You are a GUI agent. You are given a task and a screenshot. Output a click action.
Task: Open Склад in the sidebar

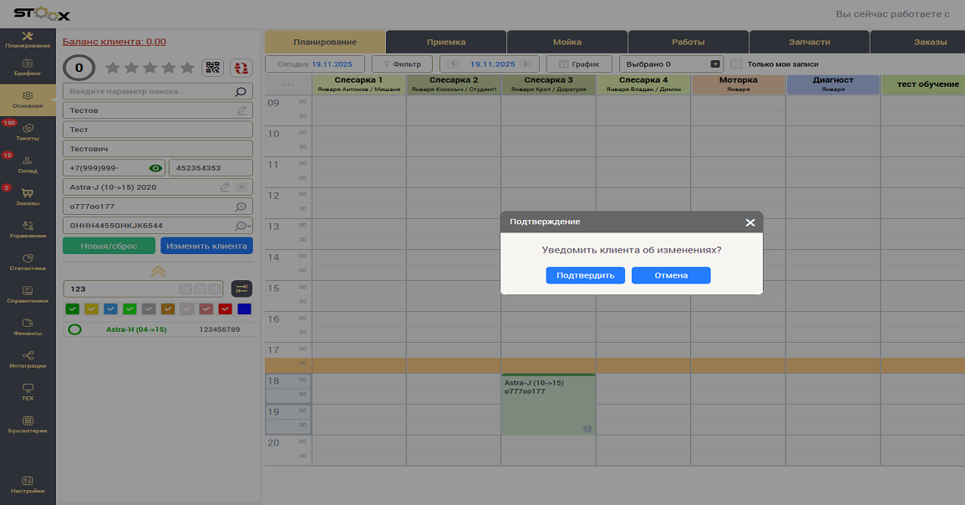click(28, 165)
